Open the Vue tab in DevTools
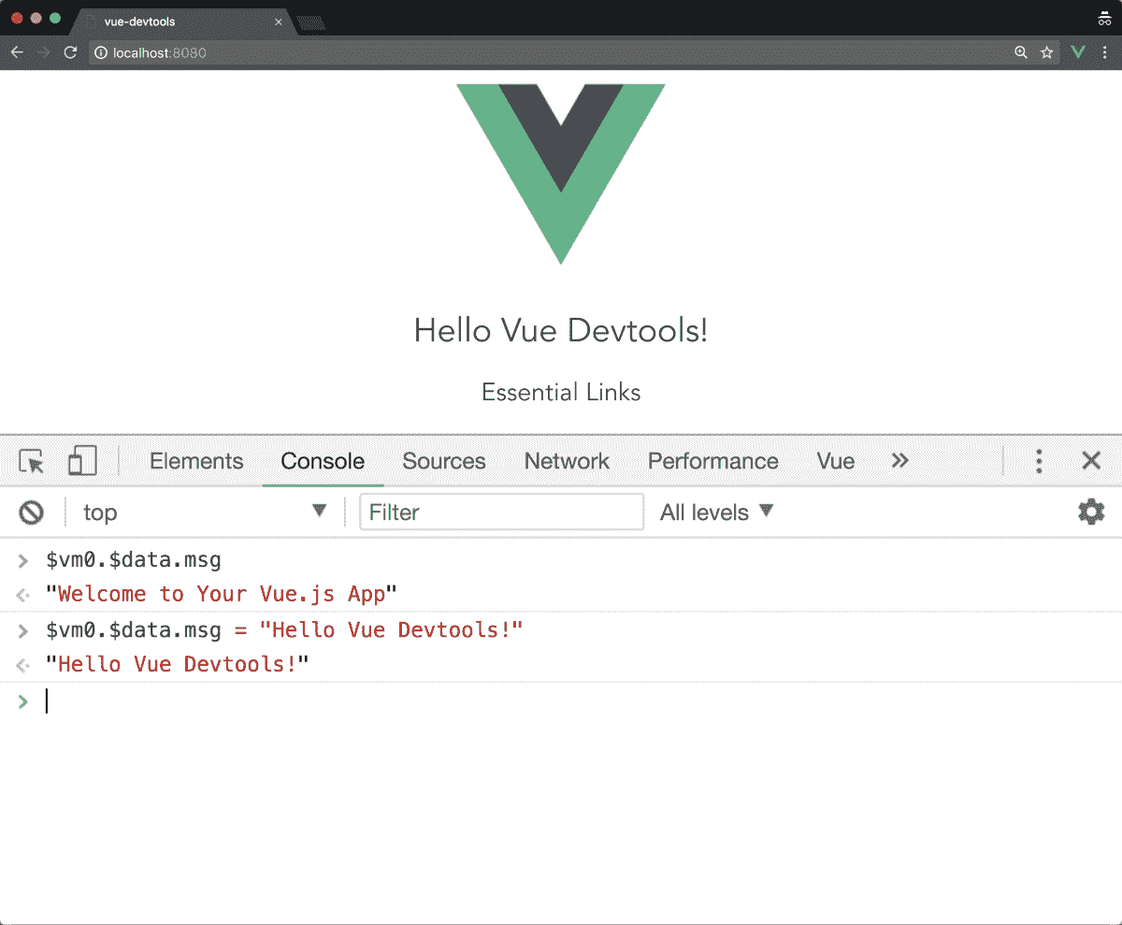This screenshot has height=925, width=1122. [x=835, y=461]
